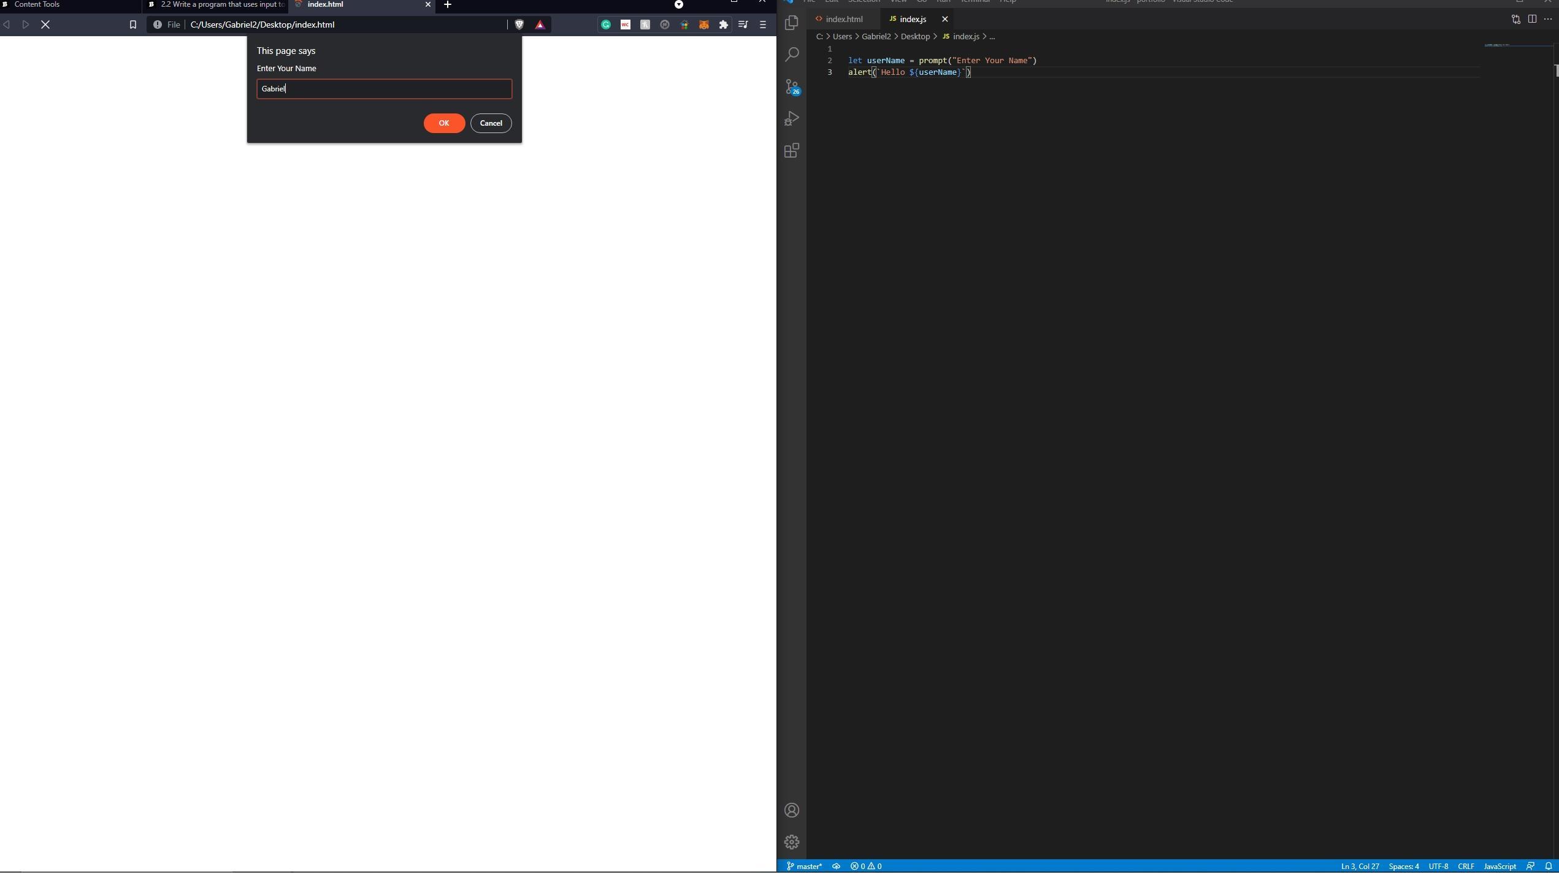Open the Accounts menu icon
Image resolution: width=1559 pixels, height=877 pixels.
pos(792,810)
